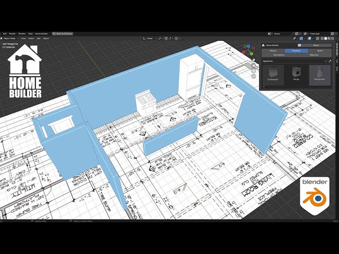Screen dimensions: 339x254
Task: Click the editor type icon beside Object Mode
Action: [x=2, y=39]
